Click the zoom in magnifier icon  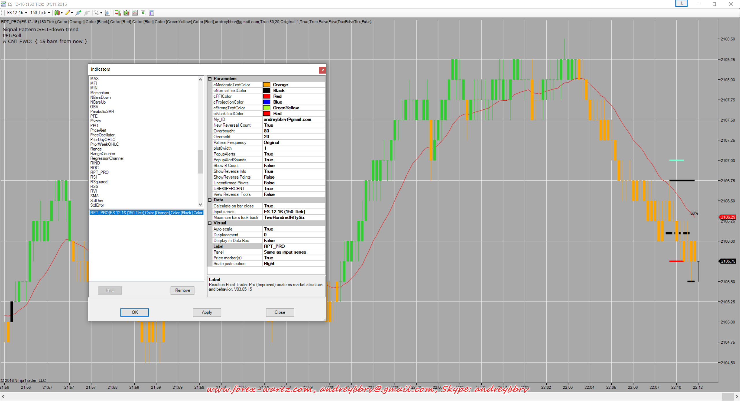(x=78, y=13)
